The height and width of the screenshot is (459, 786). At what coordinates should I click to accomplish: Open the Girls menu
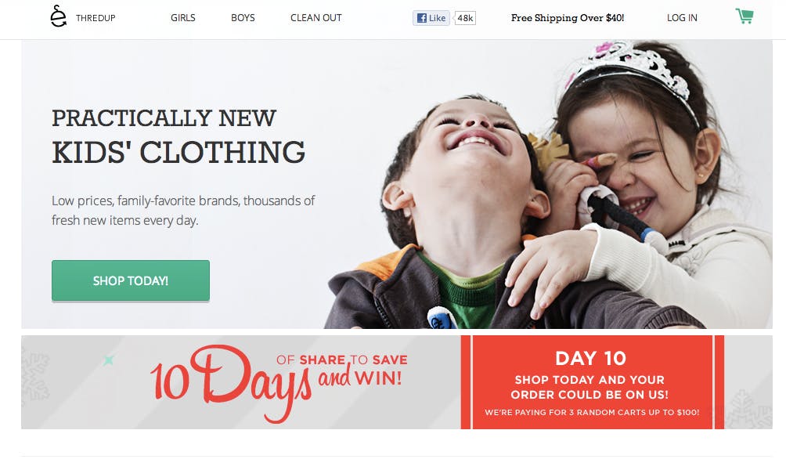tap(183, 18)
